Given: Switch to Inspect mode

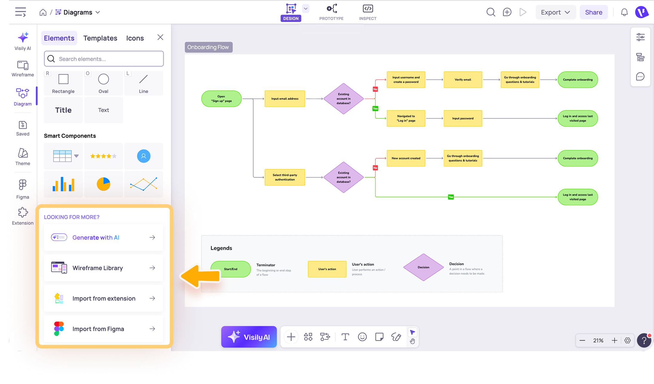Looking at the screenshot, I should [368, 13].
